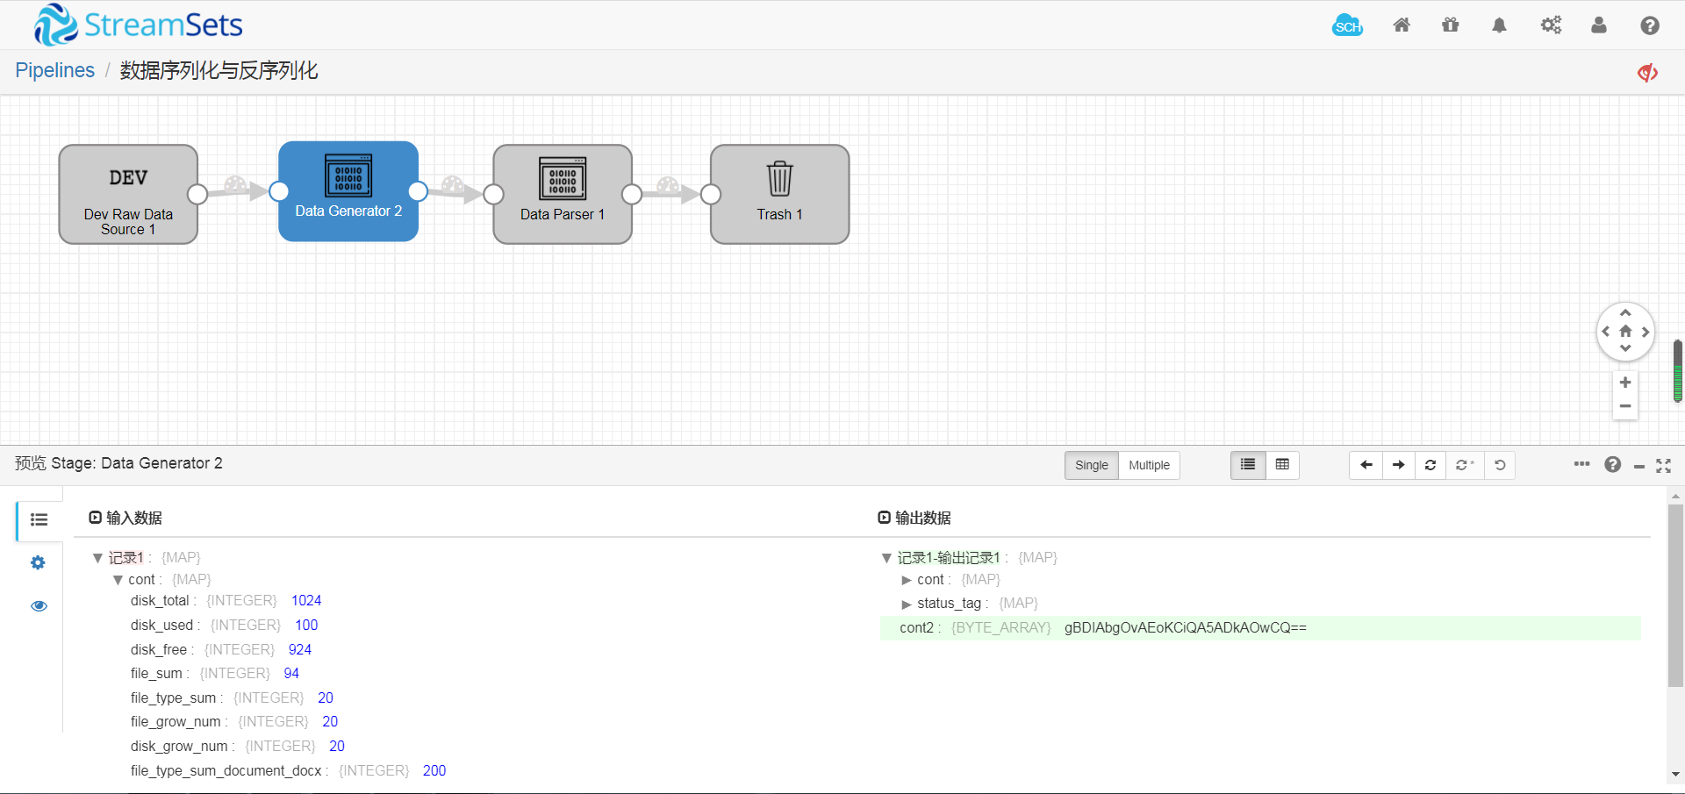1685x794 pixels.
Task: Revert preview changes with the undo icon
Action: coord(1499,465)
